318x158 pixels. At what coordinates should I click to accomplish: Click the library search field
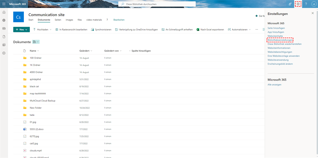[x=157, y=4]
